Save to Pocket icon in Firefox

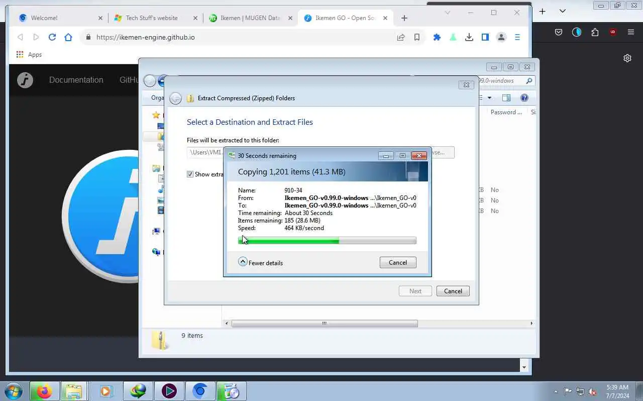(559, 32)
